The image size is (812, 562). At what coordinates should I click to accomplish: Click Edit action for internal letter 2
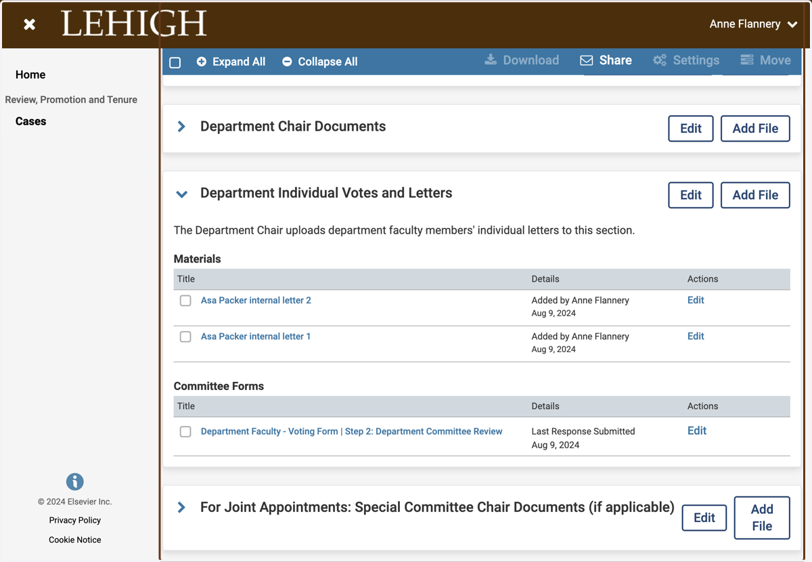[x=696, y=300]
